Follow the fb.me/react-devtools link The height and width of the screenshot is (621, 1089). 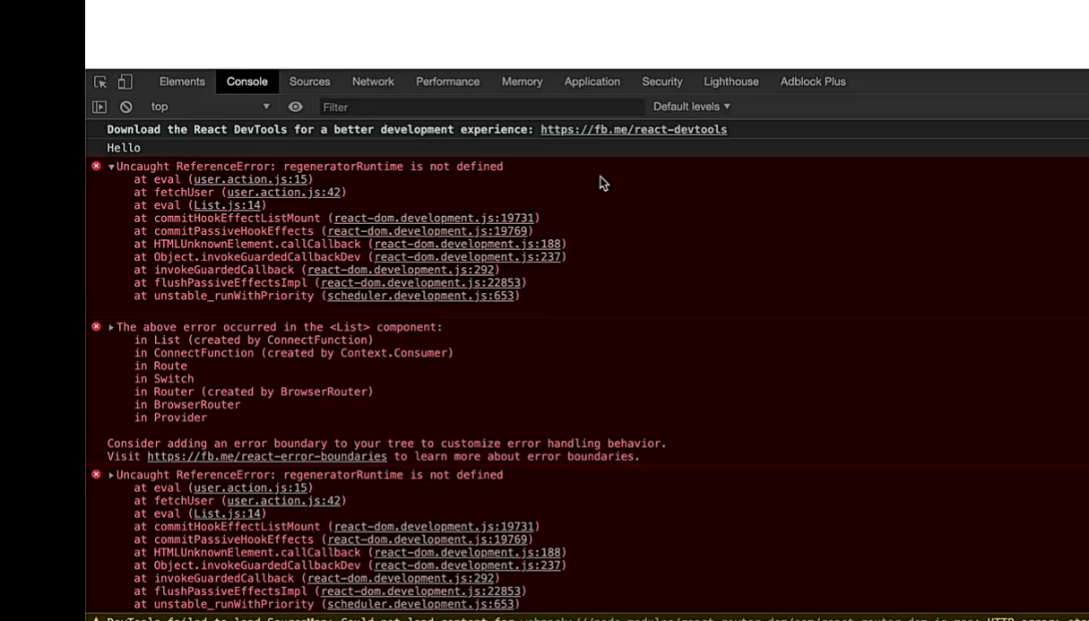click(x=633, y=130)
